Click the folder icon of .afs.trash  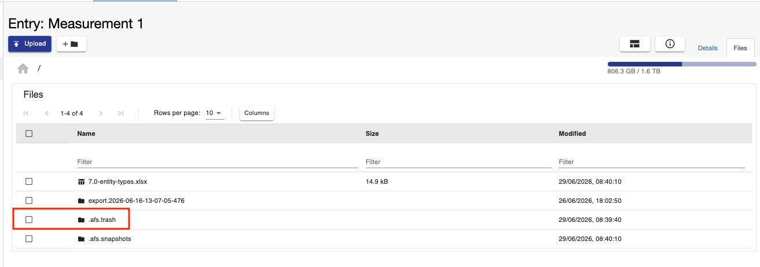tap(81, 220)
